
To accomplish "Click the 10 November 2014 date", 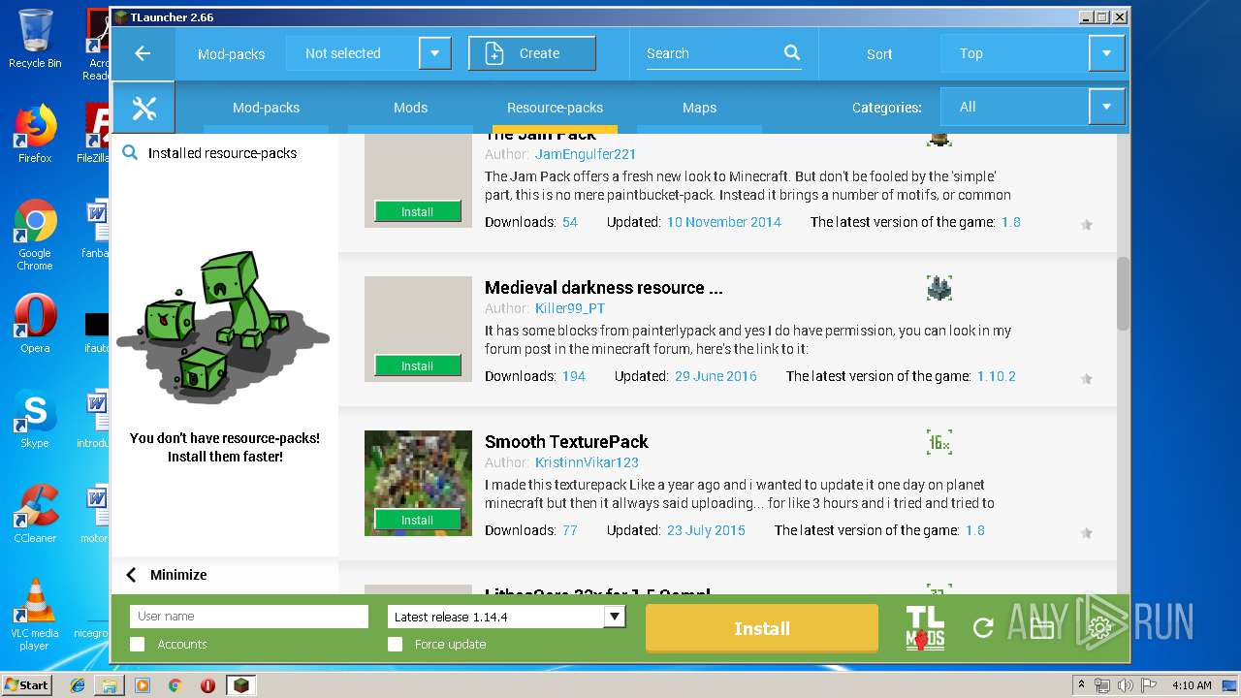I will click(x=724, y=222).
